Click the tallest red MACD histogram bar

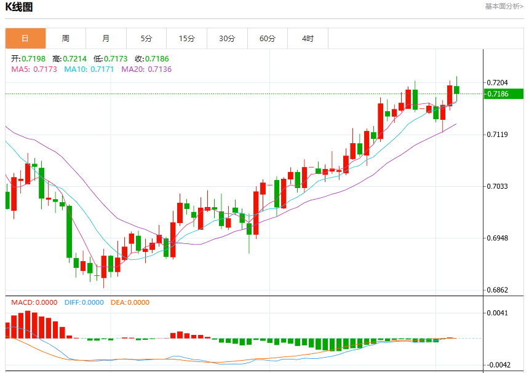[28, 324]
